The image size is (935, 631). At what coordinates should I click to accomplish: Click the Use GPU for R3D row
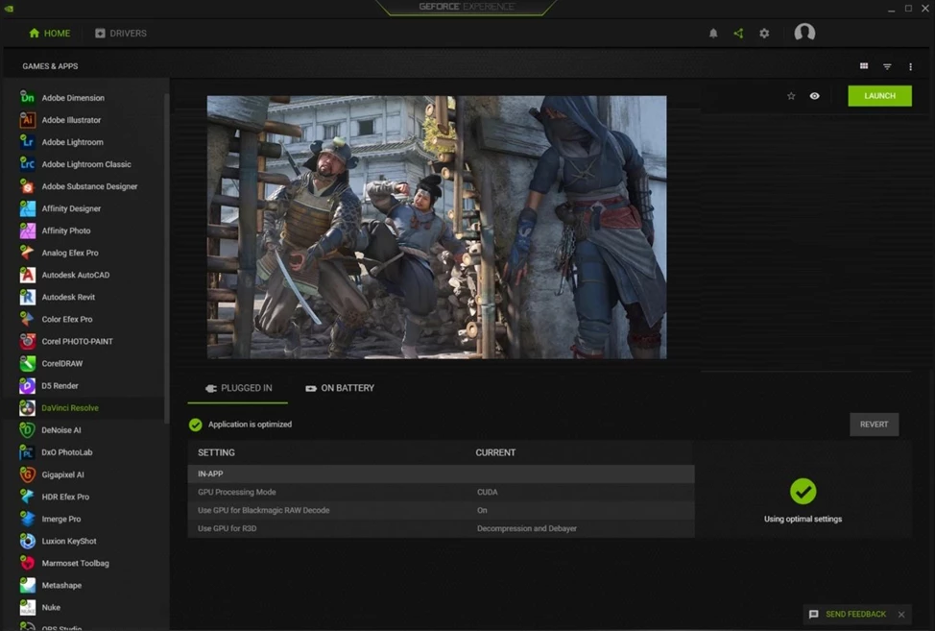pos(441,528)
